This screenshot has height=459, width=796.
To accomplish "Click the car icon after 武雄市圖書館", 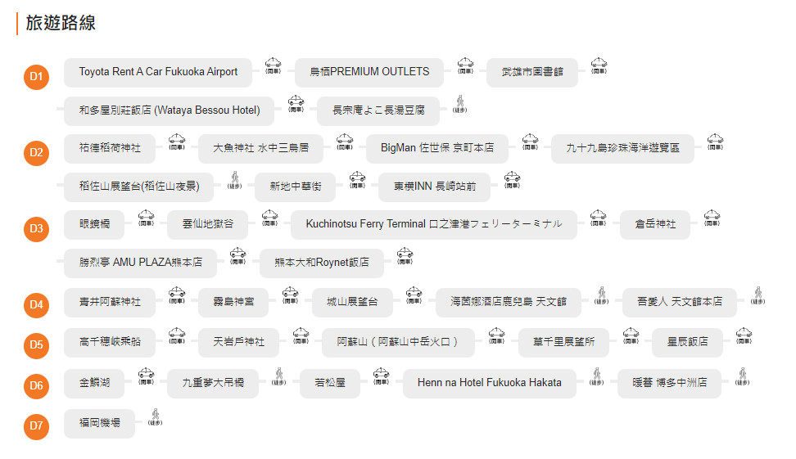I will (599, 65).
